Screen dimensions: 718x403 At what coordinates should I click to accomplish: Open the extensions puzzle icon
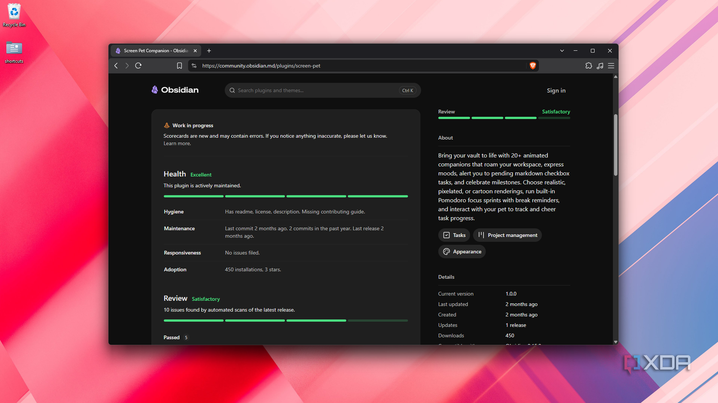(589, 66)
